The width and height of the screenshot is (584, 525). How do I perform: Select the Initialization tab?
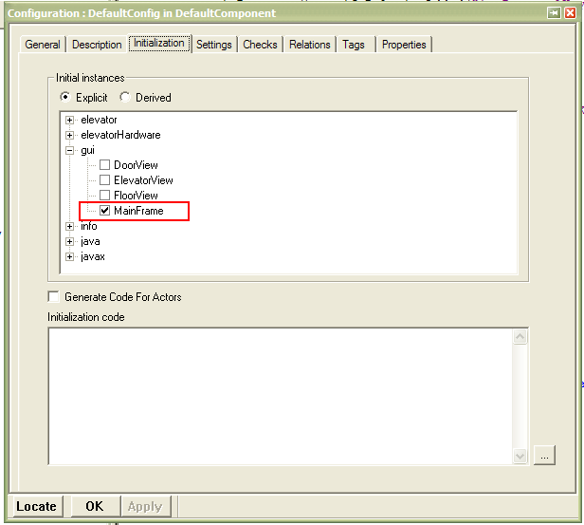(x=159, y=44)
